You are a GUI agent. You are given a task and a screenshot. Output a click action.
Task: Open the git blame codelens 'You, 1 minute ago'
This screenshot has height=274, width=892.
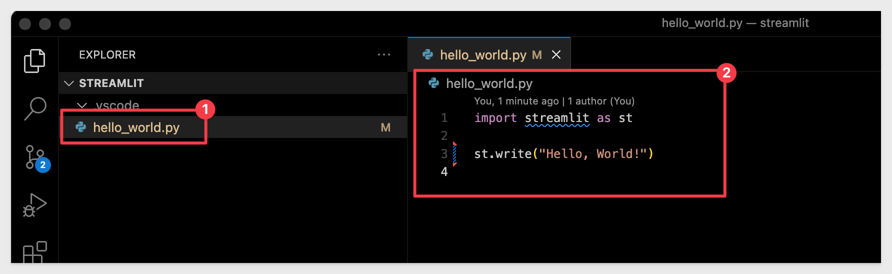[x=516, y=101]
